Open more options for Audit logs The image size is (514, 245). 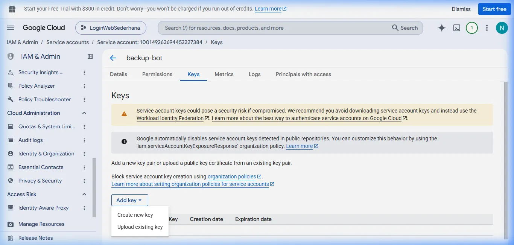point(84,140)
